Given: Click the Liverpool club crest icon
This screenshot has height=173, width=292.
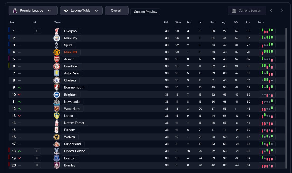Looking at the screenshot, I should click(57, 31).
